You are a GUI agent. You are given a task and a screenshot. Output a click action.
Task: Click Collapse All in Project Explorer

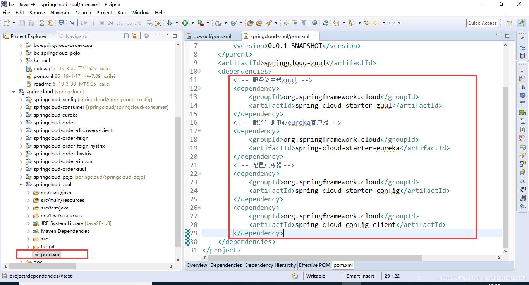coord(126,36)
